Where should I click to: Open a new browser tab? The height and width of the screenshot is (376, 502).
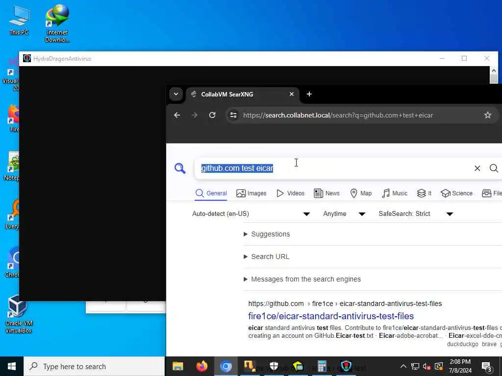pyautogui.click(x=309, y=94)
